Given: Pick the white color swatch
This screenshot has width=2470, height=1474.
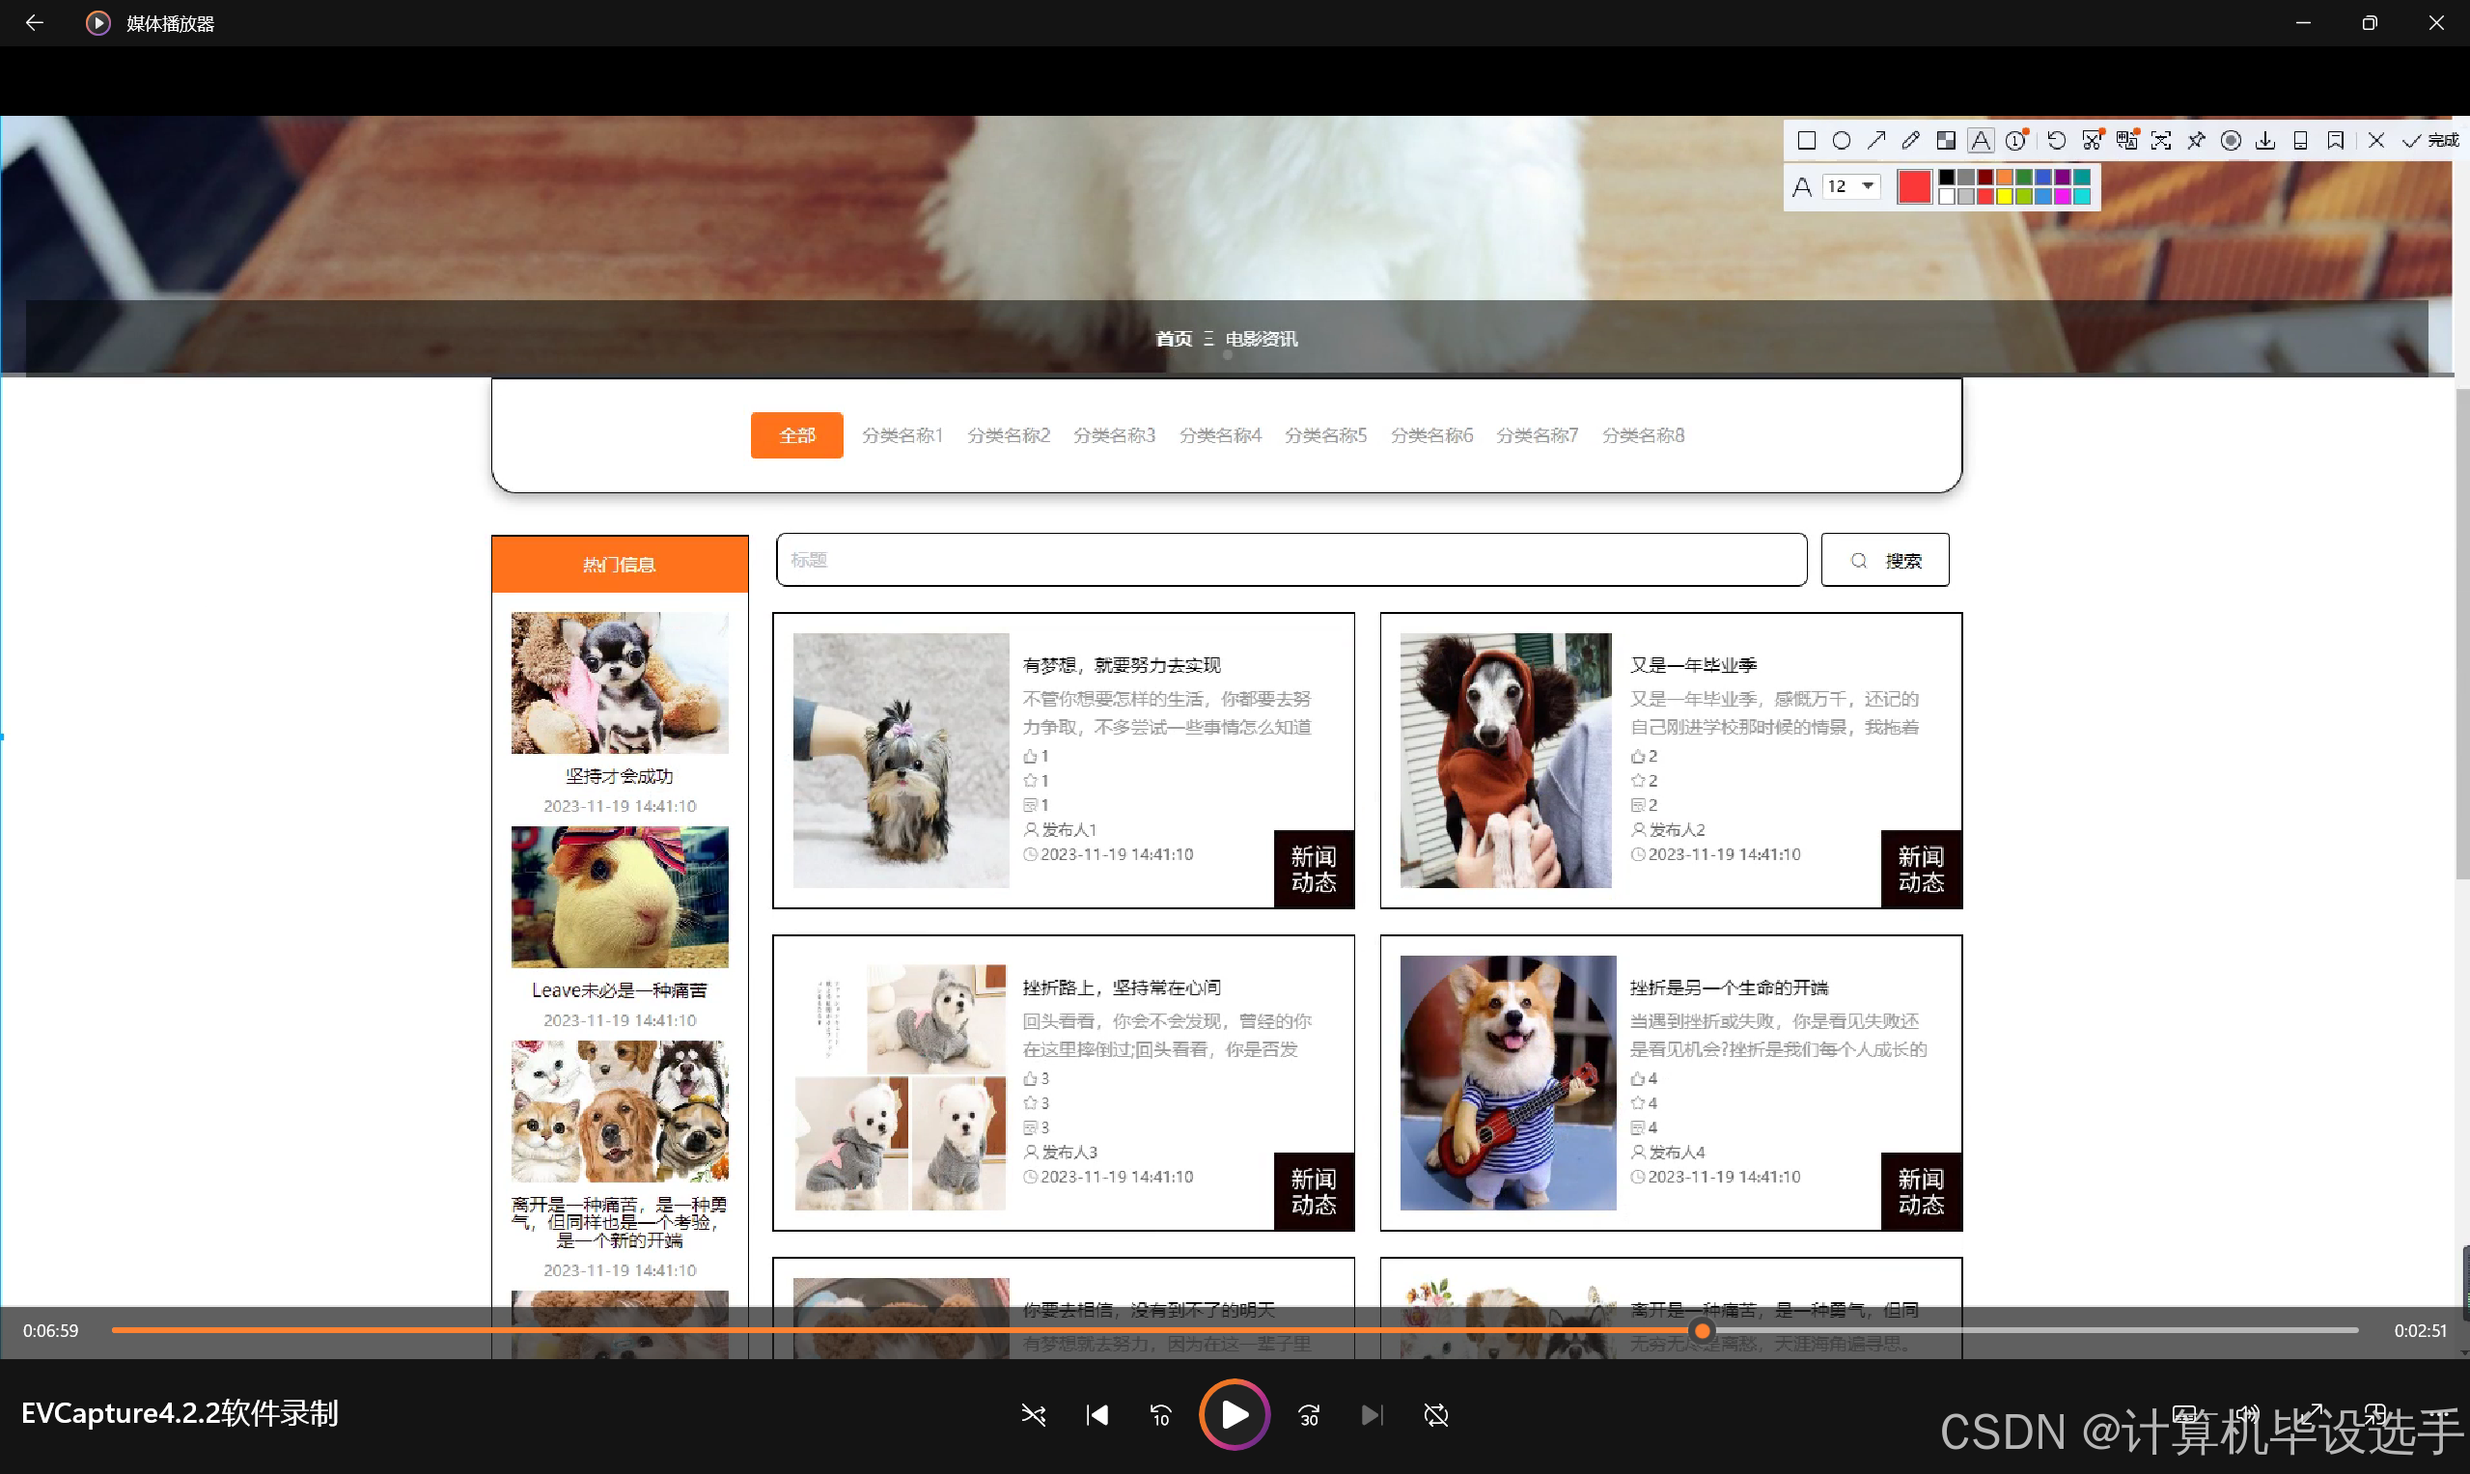Looking at the screenshot, I should point(1947,197).
